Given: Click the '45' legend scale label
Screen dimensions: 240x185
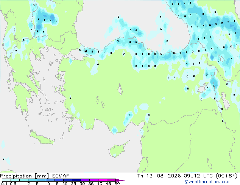Looking at the screenshot, I should [109, 183].
